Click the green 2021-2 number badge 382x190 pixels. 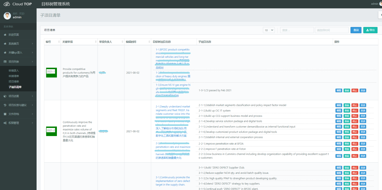point(51,131)
